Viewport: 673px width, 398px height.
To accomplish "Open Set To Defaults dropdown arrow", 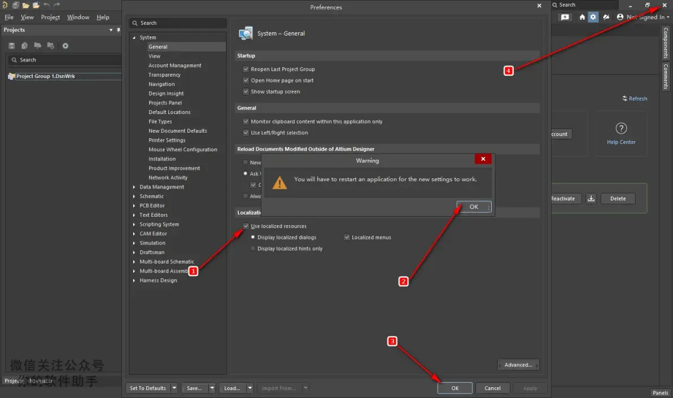I will point(174,388).
